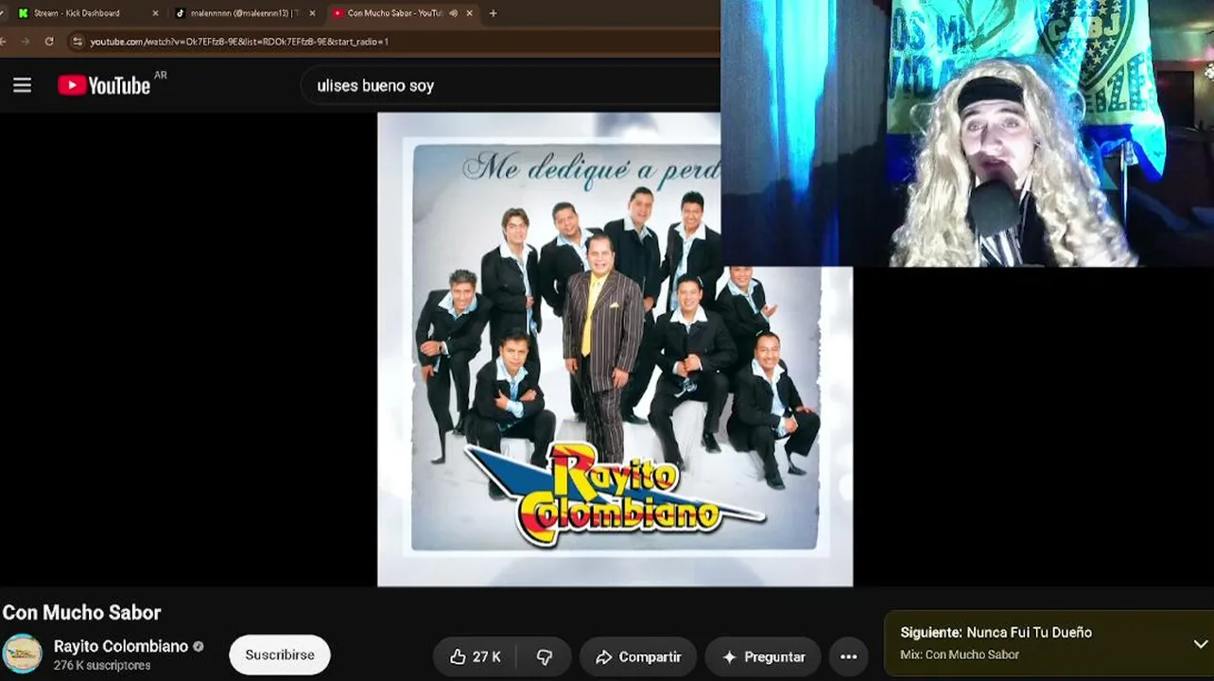Image resolution: width=1214 pixels, height=681 pixels.
Task: Subscribe with the Suscribirse button
Action: (x=279, y=655)
